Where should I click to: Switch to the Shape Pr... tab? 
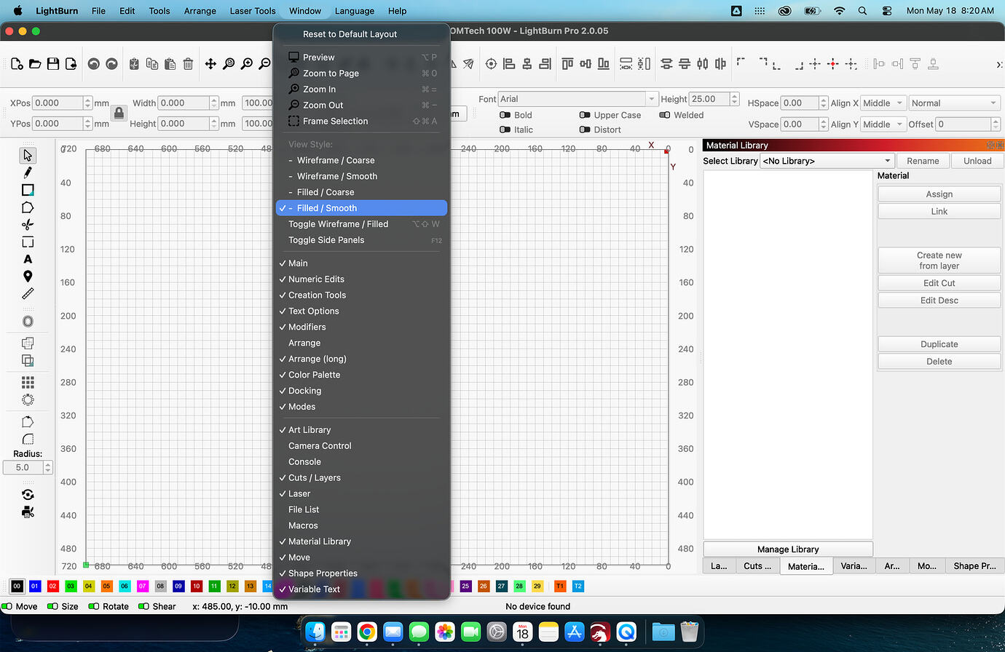tap(974, 566)
